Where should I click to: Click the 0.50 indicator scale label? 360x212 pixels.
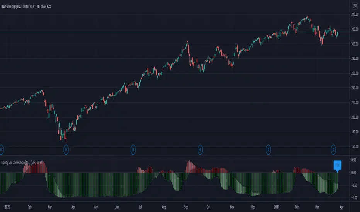pyautogui.click(x=354, y=160)
